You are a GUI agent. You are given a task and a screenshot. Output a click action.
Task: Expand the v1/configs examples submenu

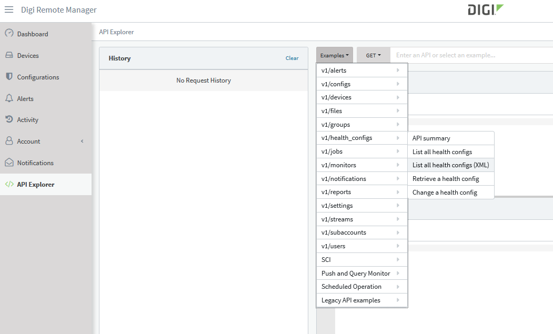362,84
